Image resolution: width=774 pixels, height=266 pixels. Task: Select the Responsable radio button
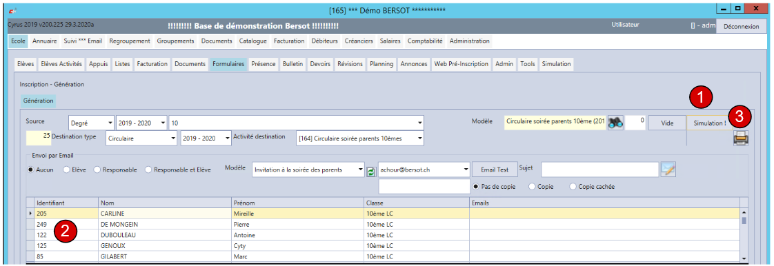point(97,170)
